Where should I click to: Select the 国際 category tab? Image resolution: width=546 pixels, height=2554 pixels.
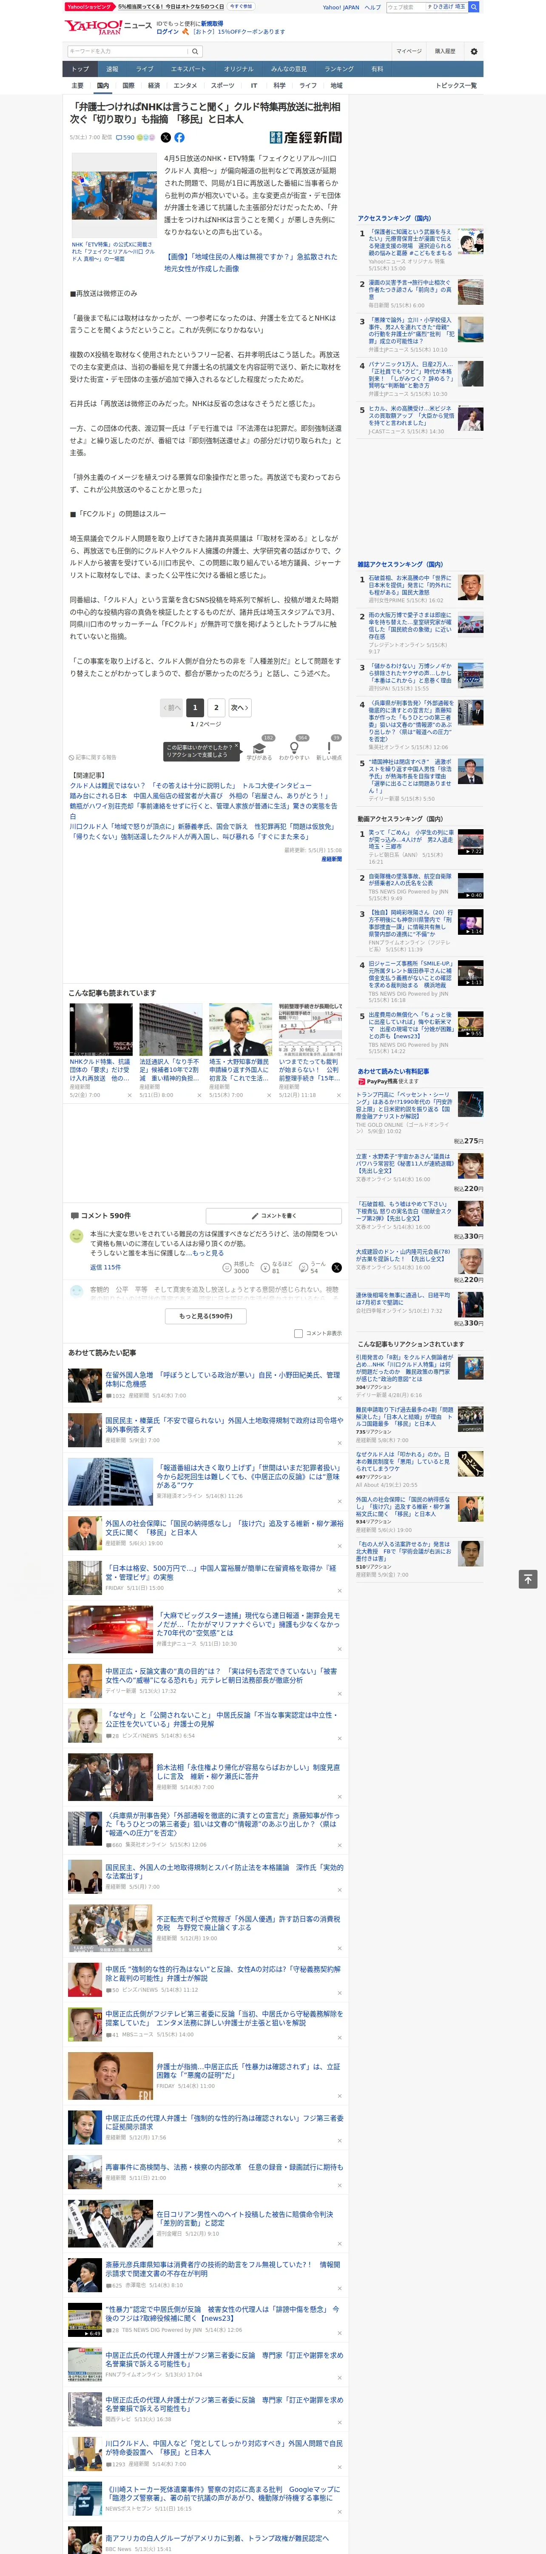128,85
